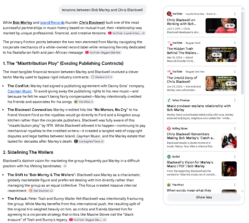249x223 pixels.
Task: Open options menu for Yahoo Finance card
Action: 235,100
